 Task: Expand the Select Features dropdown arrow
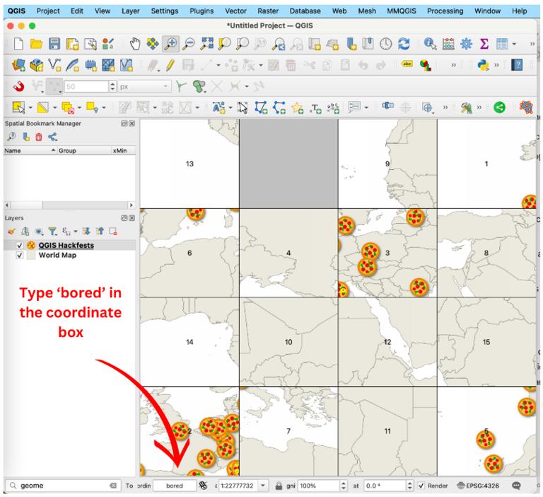(30, 108)
